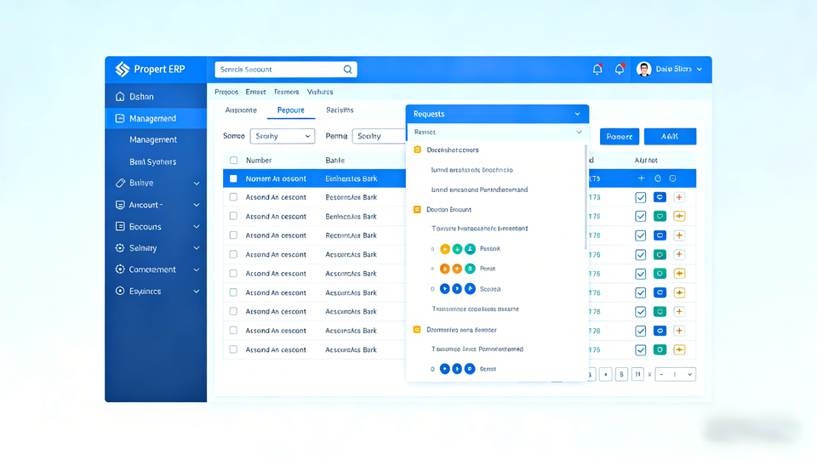817x459 pixels.
Task: Click the next-page arrow in the pagination
Action: pyautogui.click(x=605, y=374)
